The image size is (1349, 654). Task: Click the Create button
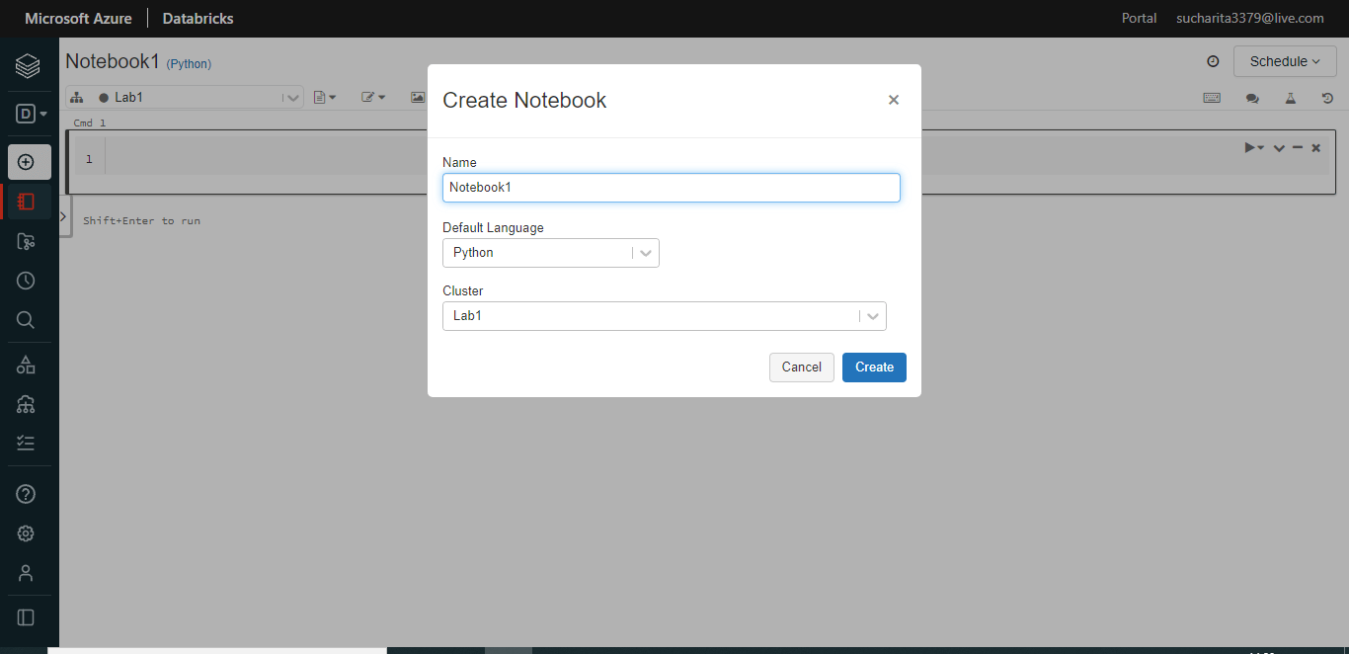point(874,368)
